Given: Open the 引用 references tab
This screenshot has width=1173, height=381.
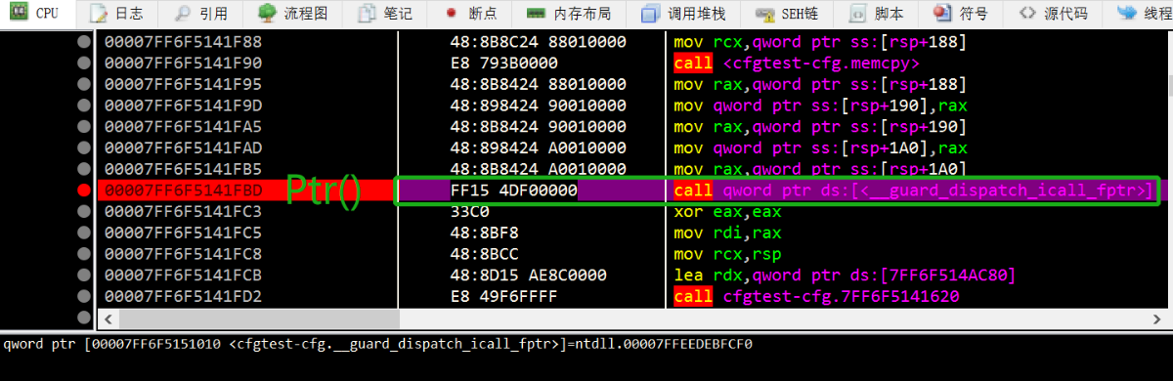Looking at the screenshot, I should pos(201,14).
